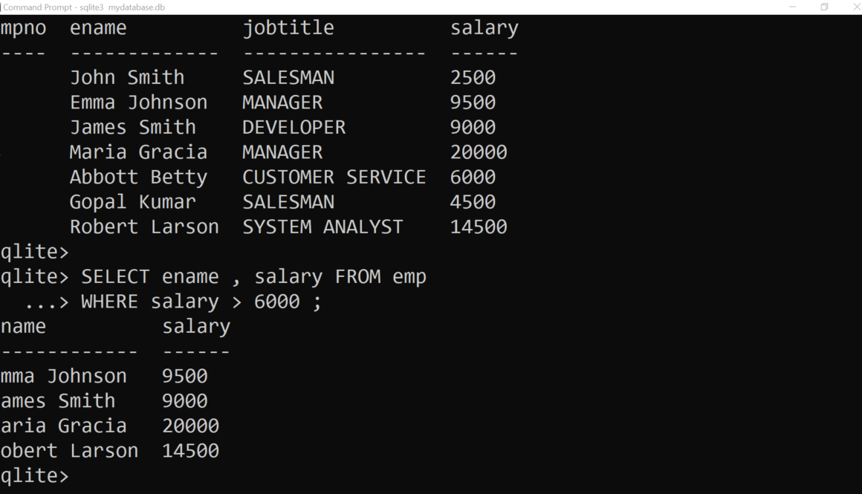Viewport: 862px width, 494px height.
Task: Minimize the Command Prompt window
Action: click(793, 7)
